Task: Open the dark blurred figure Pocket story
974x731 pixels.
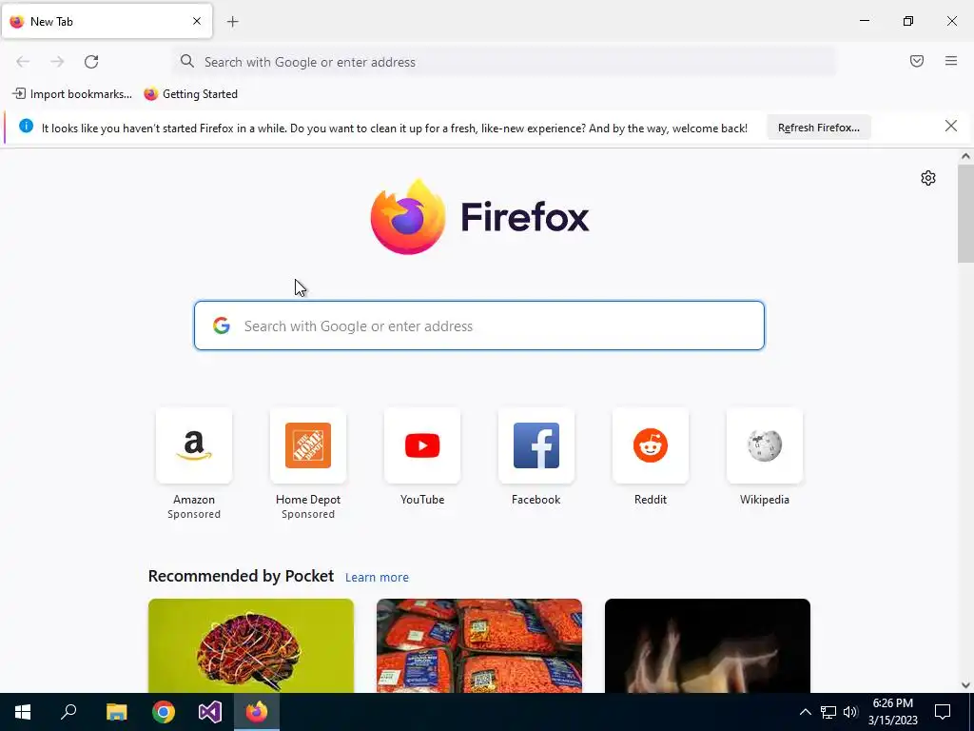Action: (x=708, y=646)
